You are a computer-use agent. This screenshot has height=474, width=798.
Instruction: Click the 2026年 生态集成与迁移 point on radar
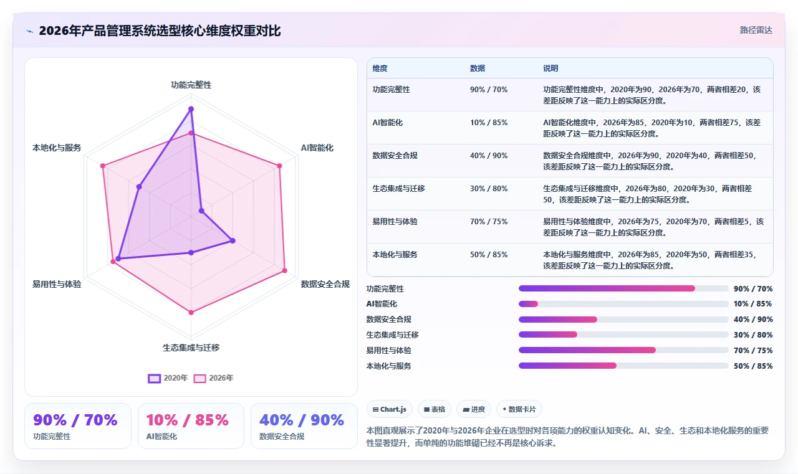[x=191, y=312]
